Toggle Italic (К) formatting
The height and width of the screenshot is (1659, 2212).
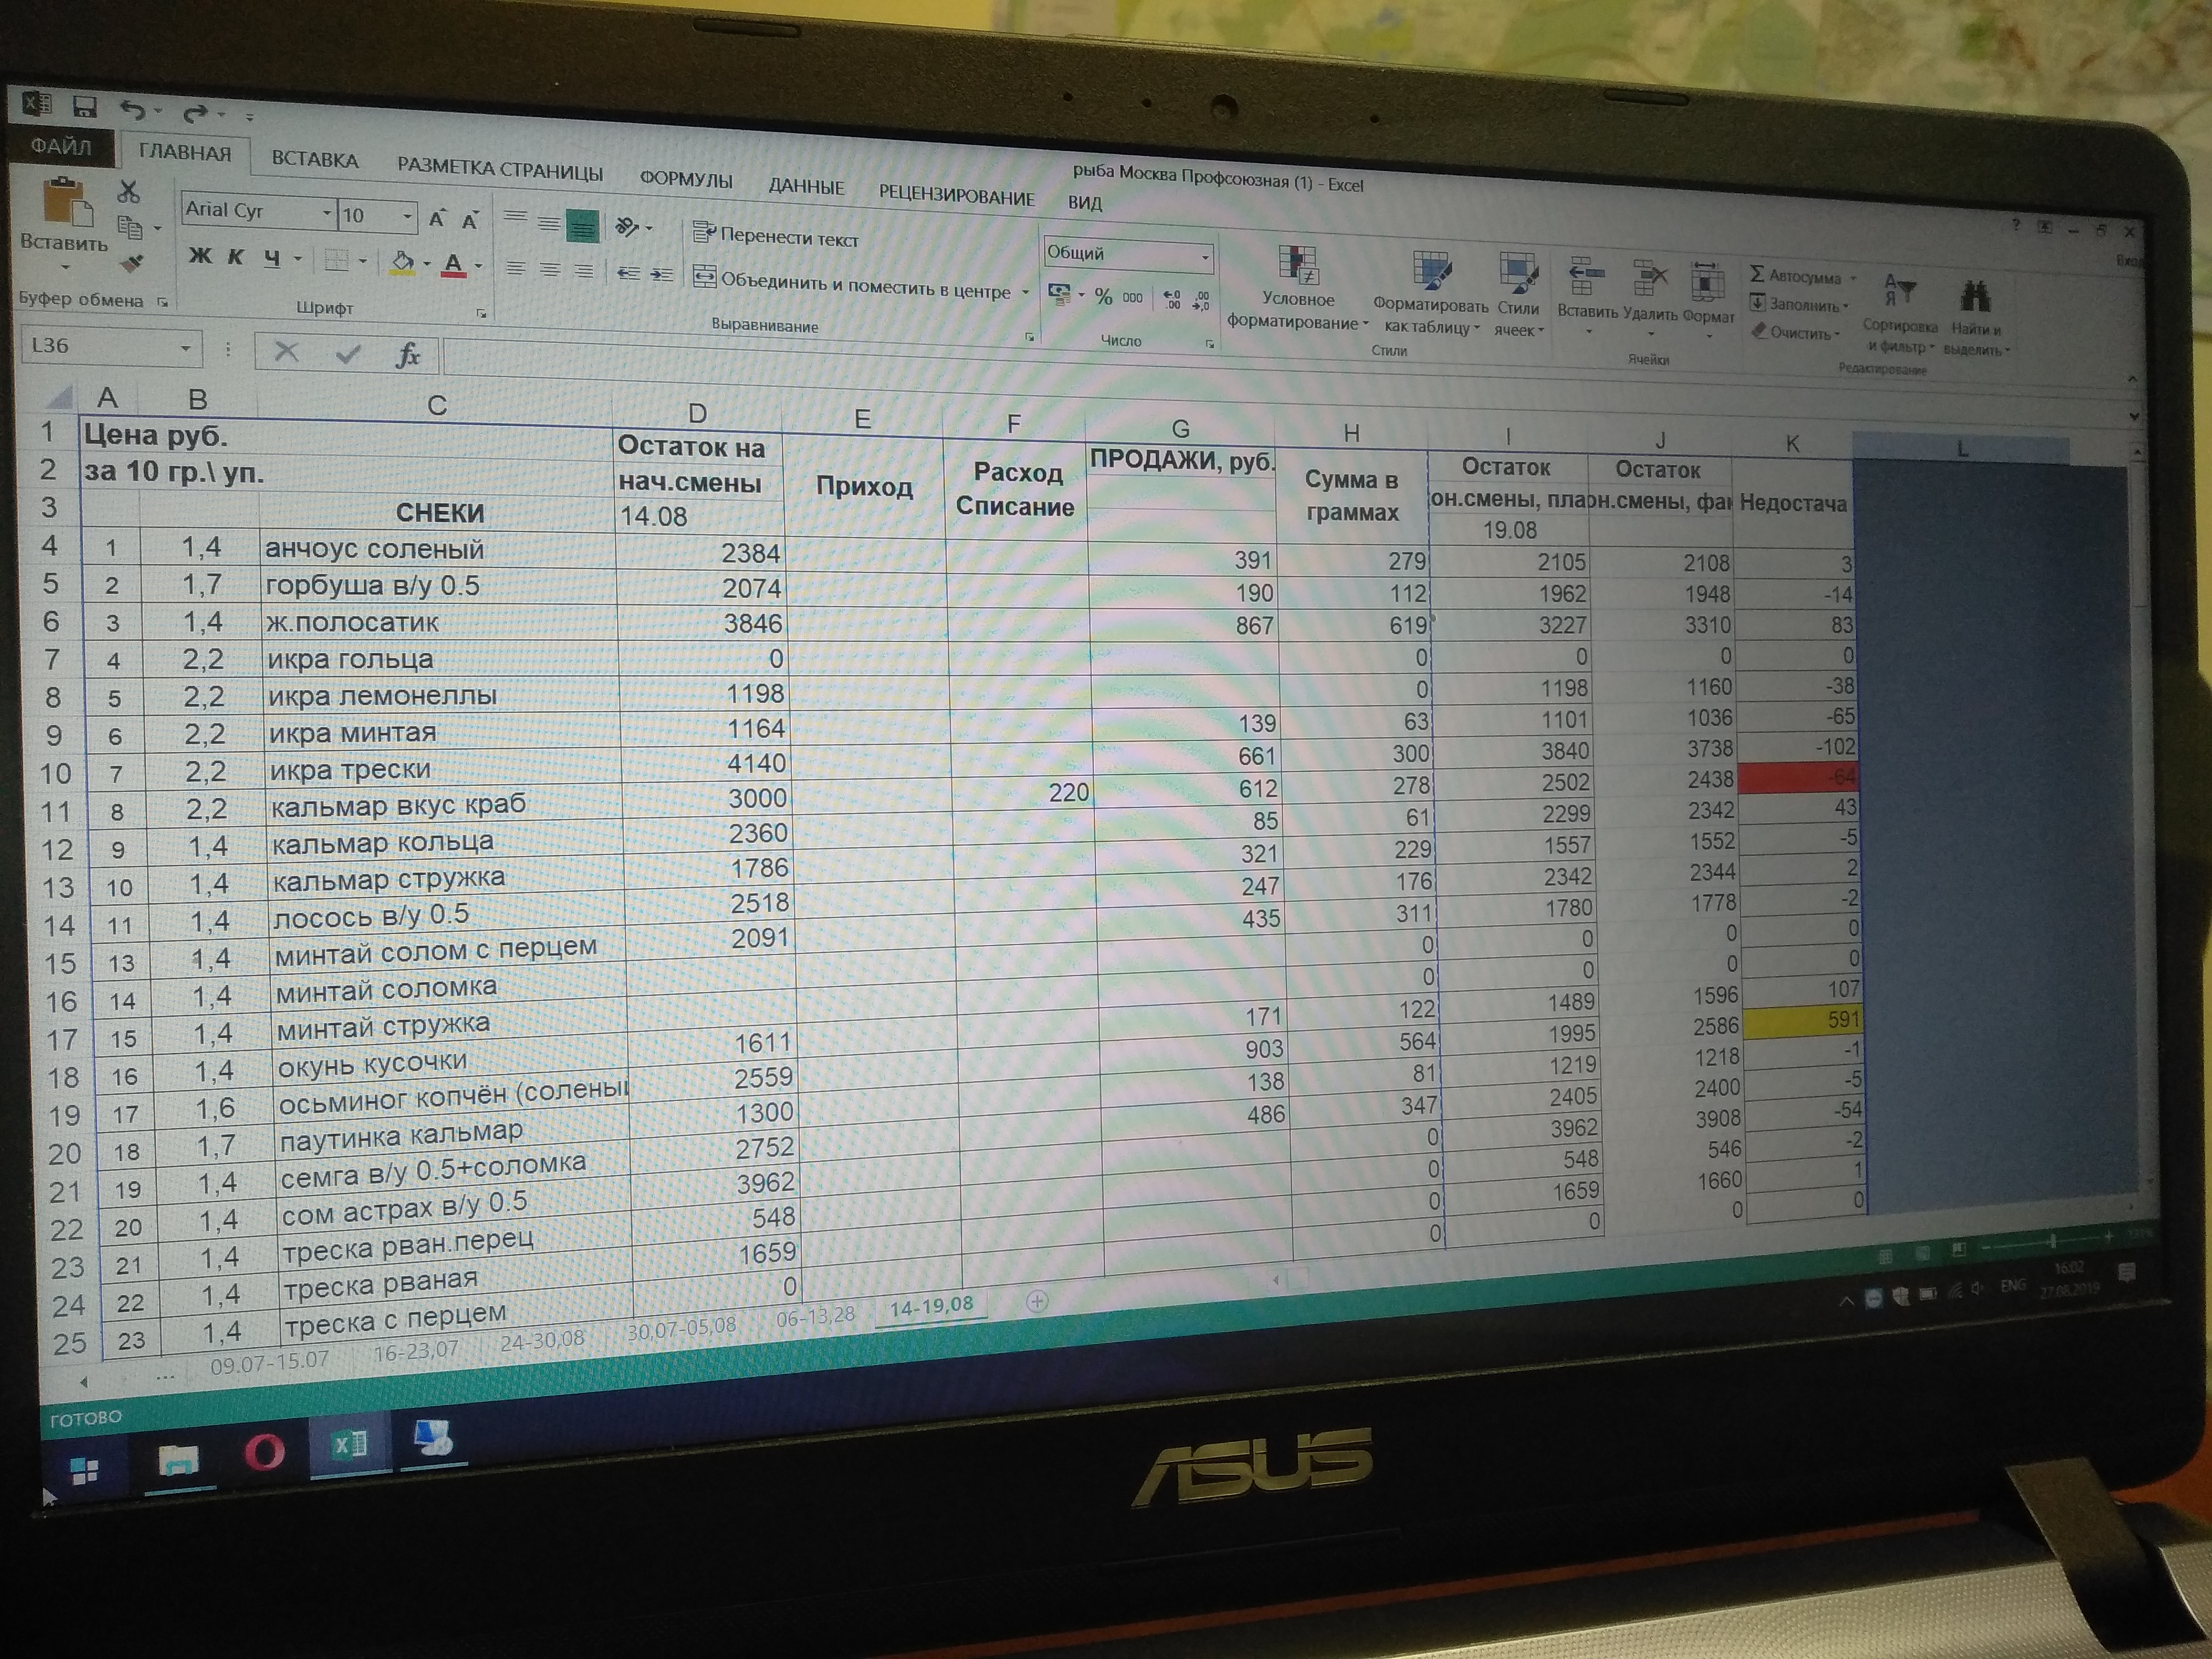[x=236, y=257]
